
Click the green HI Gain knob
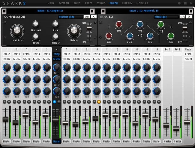(x=171, y=36)
